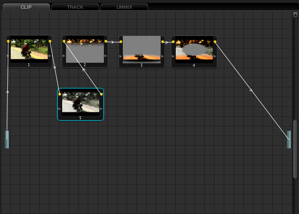Viewport: 299px width, 214px height.
Task: Click node 1 yellow input connector
Action: point(8,42)
